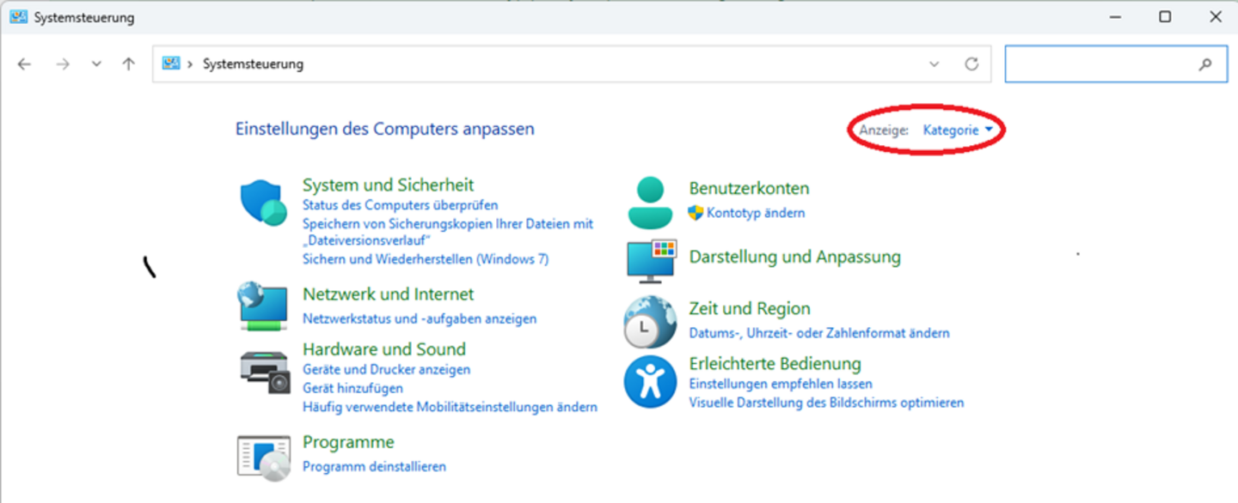The width and height of the screenshot is (1238, 503).
Task: Open recent locations dropdown next to navigation arrows
Action: pyautogui.click(x=96, y=63)
